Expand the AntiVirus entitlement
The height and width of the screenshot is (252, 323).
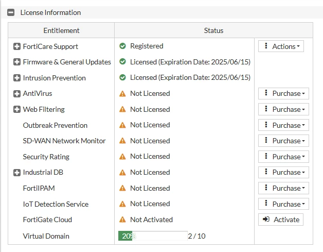point(17,93)
